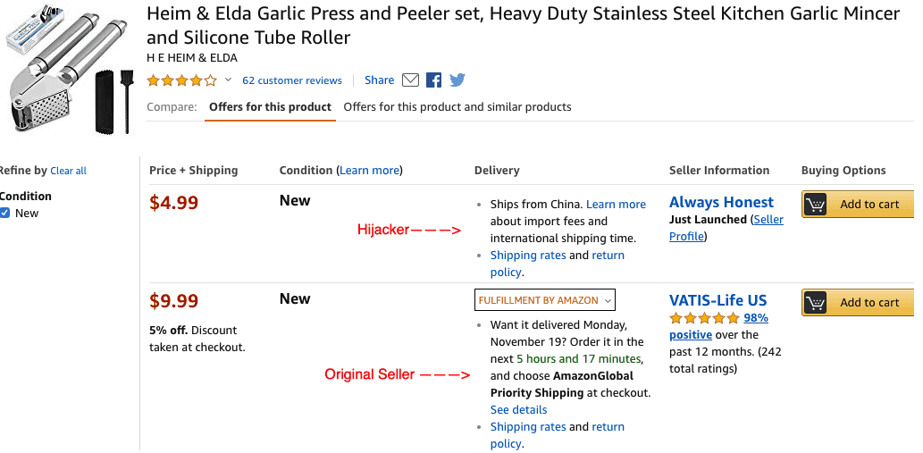Switch to Offers for similar products tab
923x453 pixels.
tap(457, 107)
